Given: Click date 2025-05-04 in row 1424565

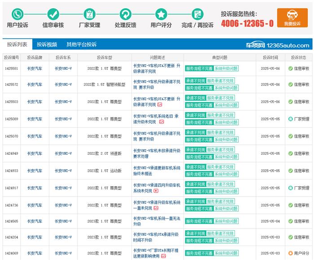Looking at the screenshot, I should (270, 221).
